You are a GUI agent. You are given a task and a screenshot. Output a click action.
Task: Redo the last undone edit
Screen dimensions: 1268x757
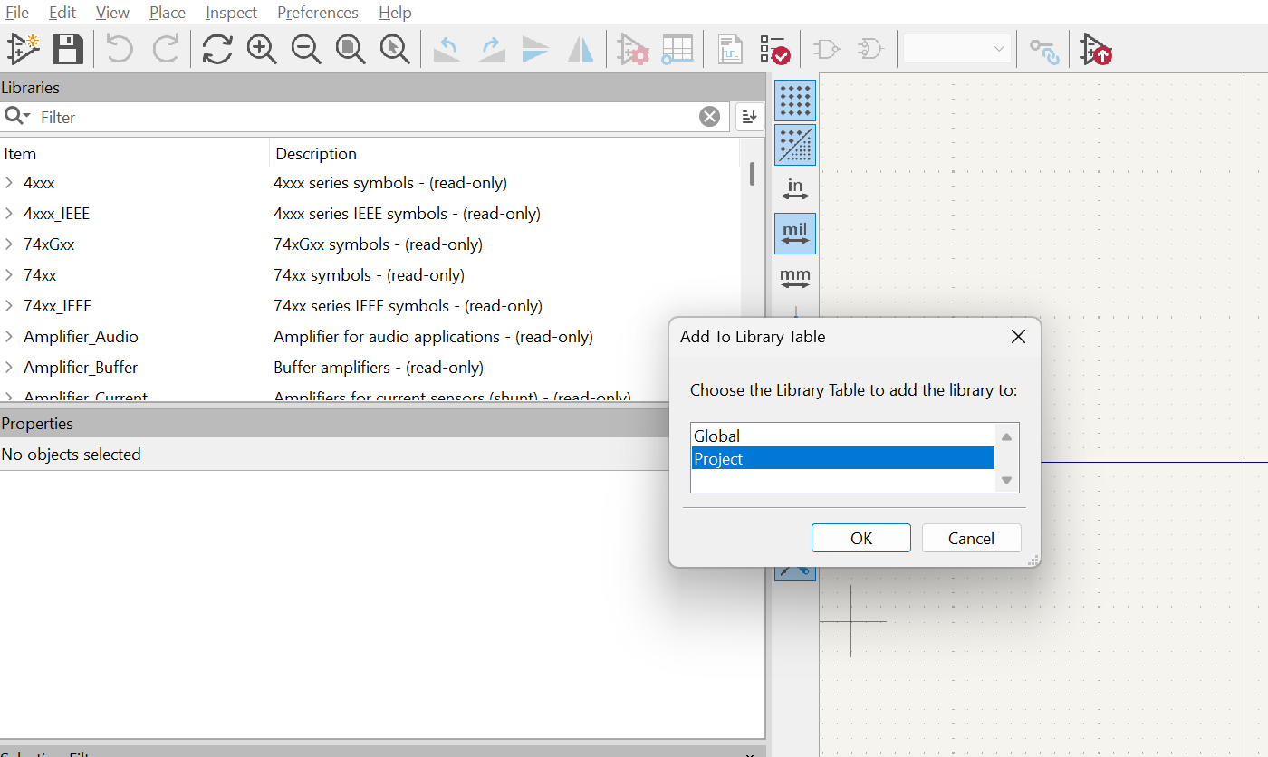165,49
